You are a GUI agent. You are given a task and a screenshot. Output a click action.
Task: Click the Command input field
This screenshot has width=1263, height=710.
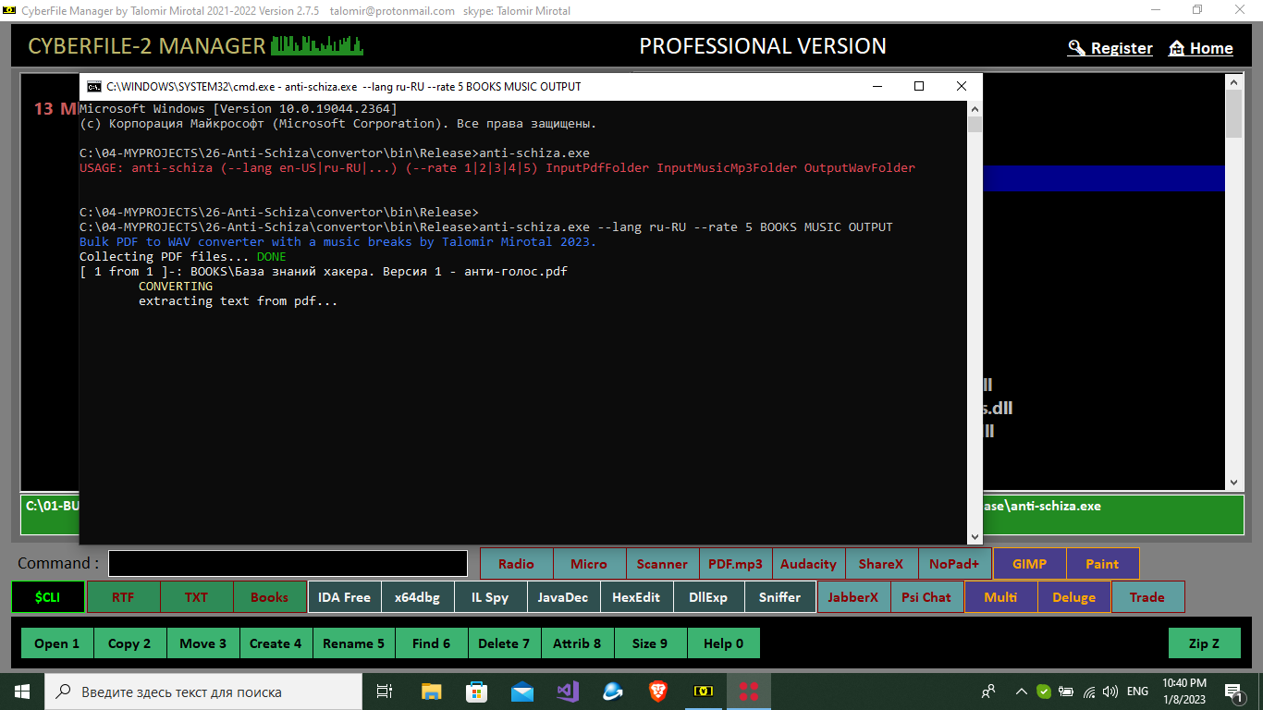click(x=288, y=564)
